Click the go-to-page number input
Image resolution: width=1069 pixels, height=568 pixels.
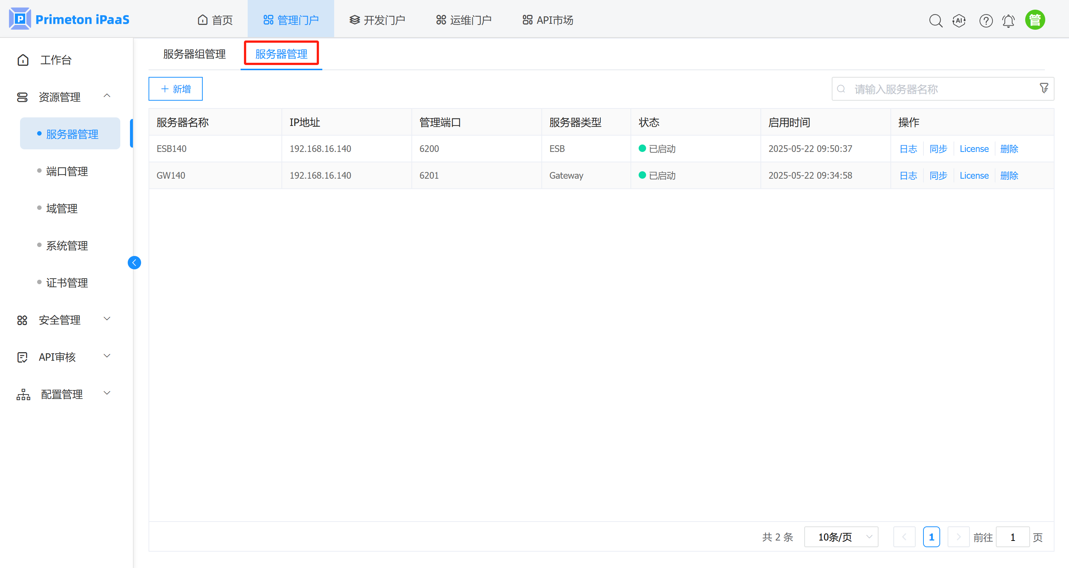click(1012, 536)
